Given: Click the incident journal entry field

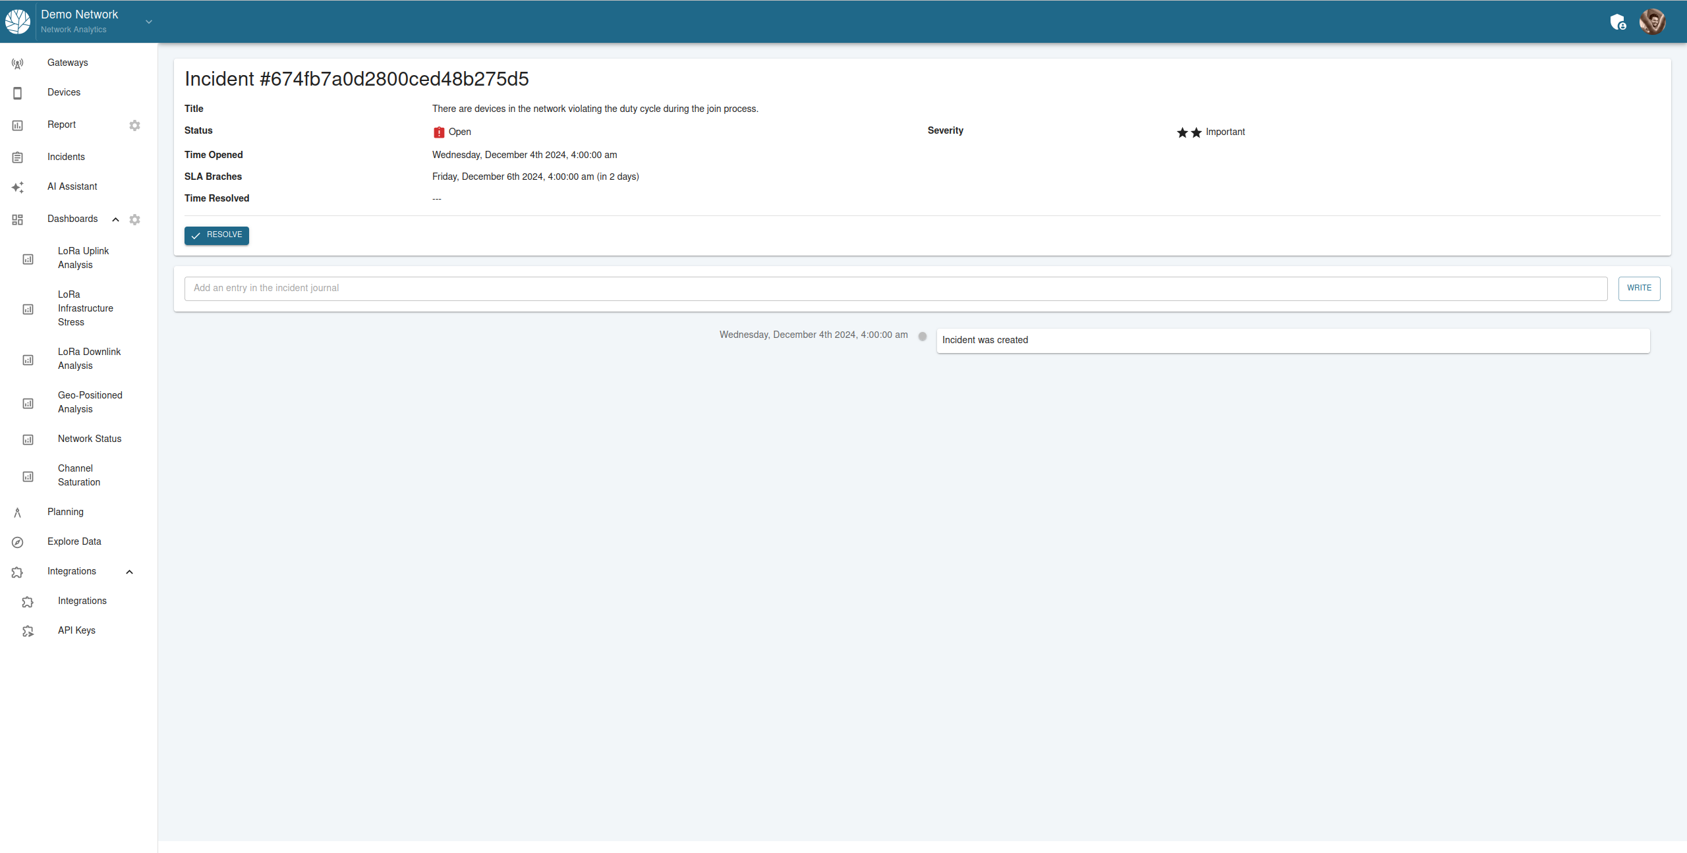Looking at the screenshot, I should [x=895, y=288].
